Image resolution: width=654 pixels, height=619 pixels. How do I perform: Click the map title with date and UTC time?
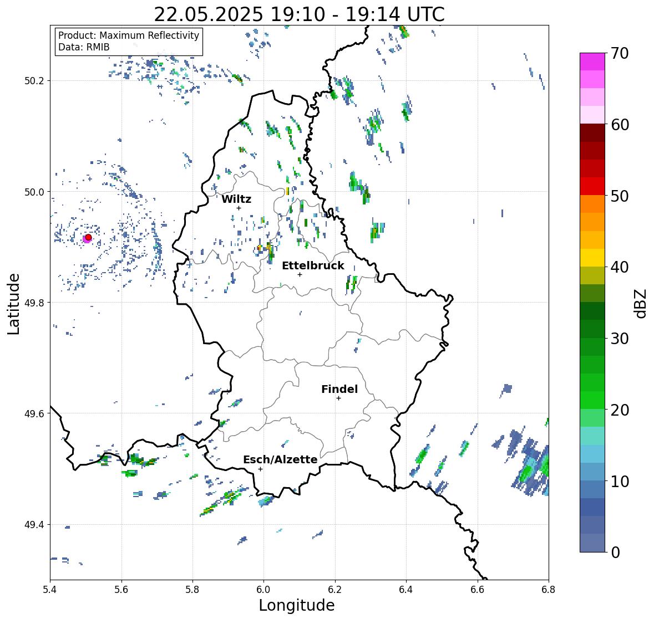tap(299, 14)
